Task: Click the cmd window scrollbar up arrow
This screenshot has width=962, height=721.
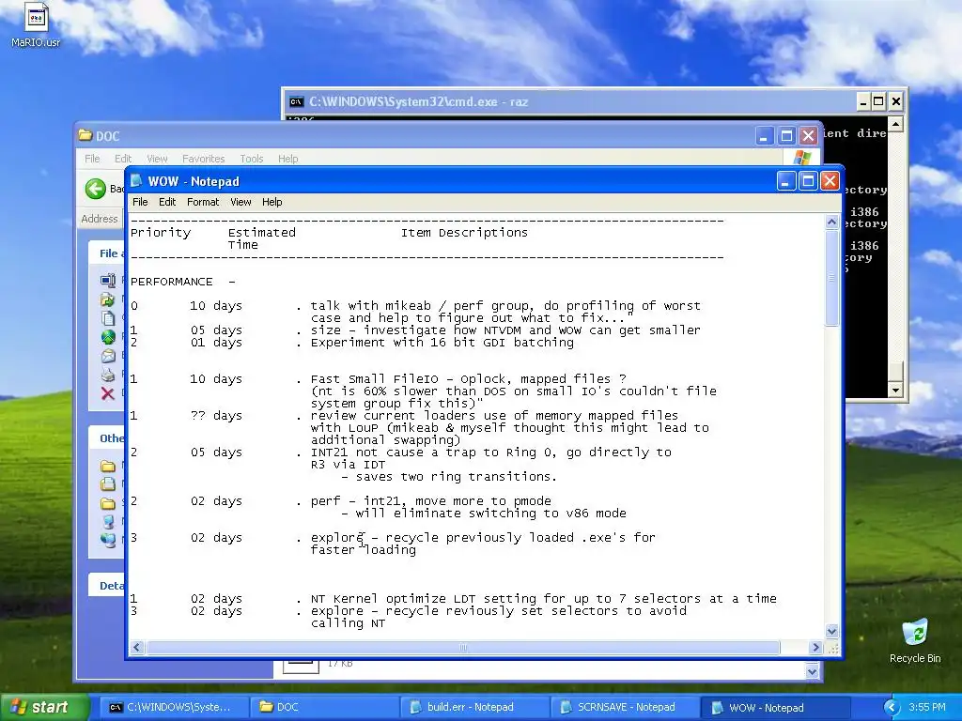Action: [895, 125]
